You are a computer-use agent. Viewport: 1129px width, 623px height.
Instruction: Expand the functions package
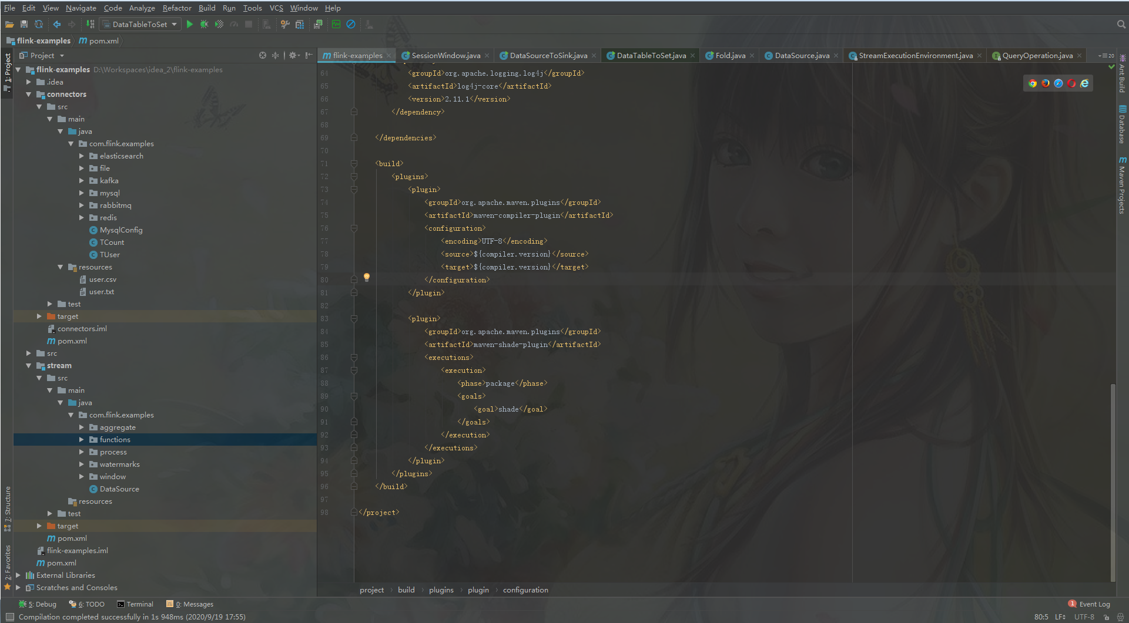tap(82, 440)
